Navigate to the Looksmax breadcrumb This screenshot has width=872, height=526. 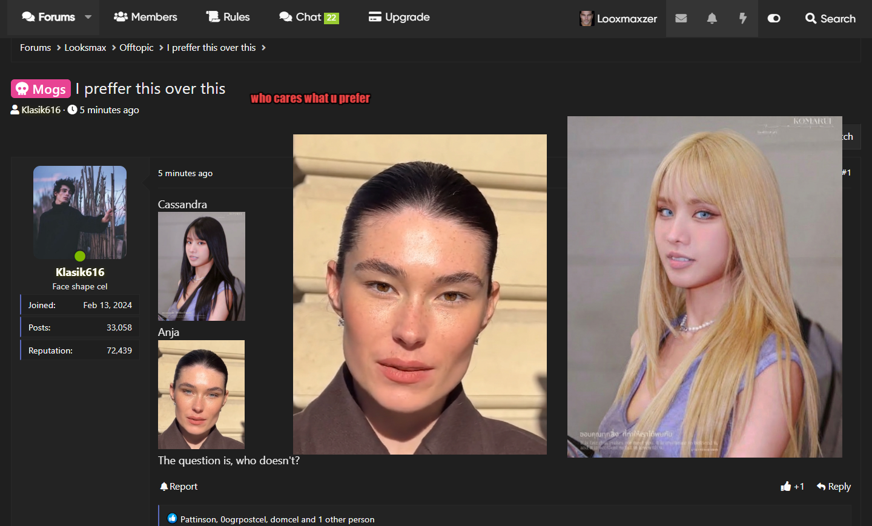(85, 48)
